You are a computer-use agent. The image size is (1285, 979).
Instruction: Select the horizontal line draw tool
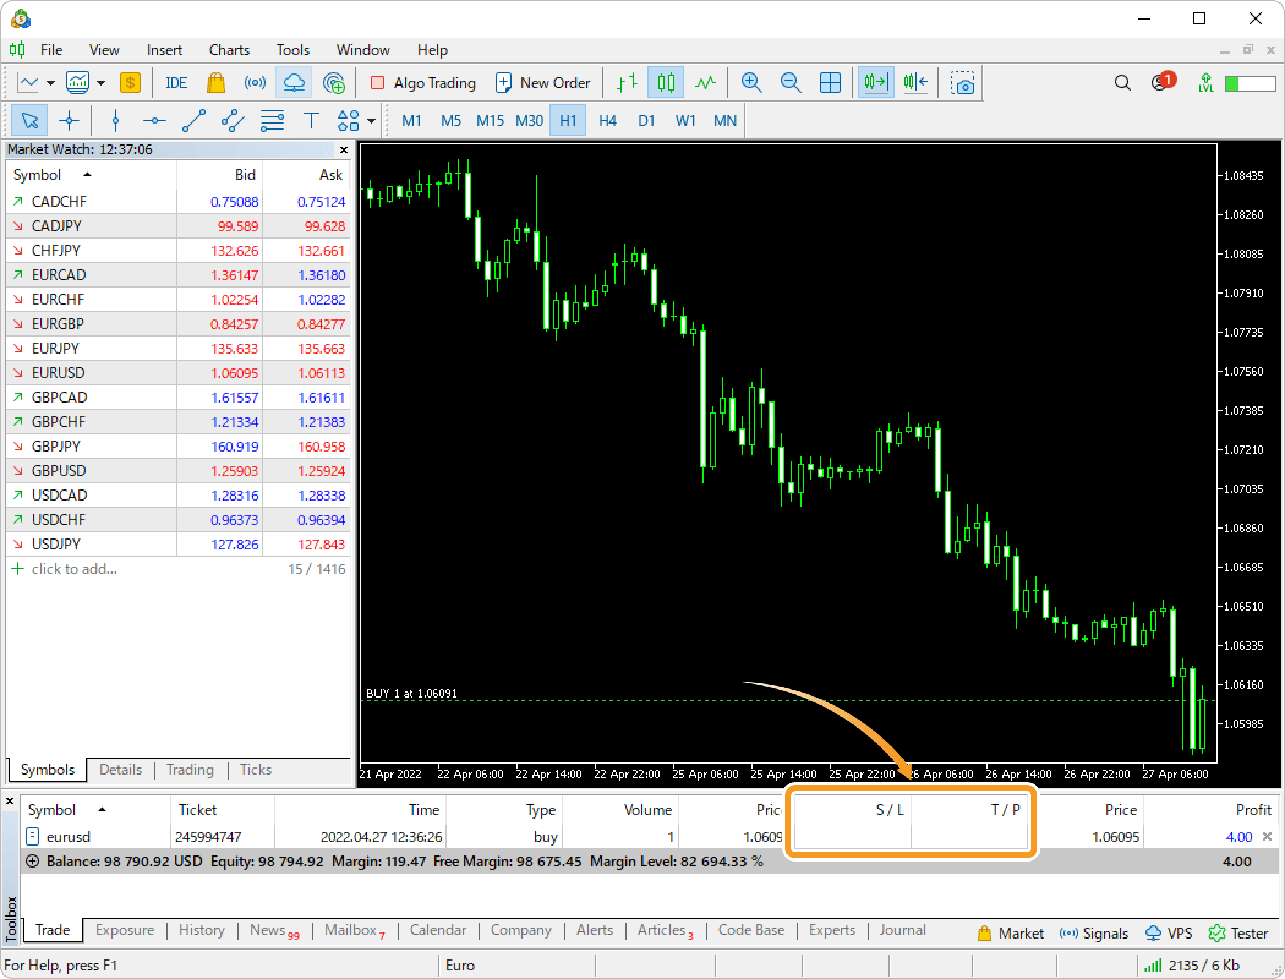coord(153,121)
